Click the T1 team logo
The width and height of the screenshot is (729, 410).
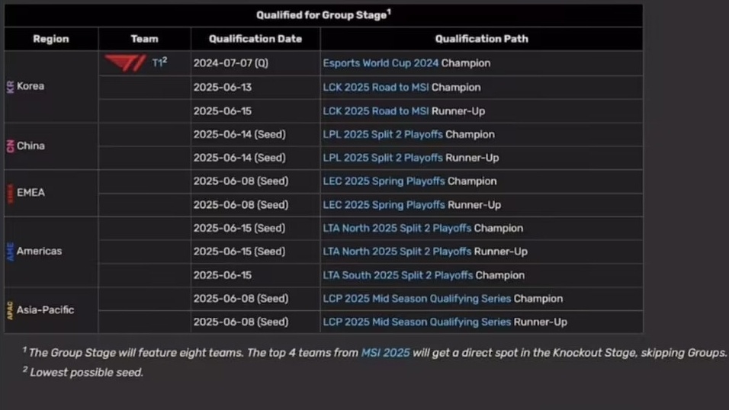[x=124, y=62]
